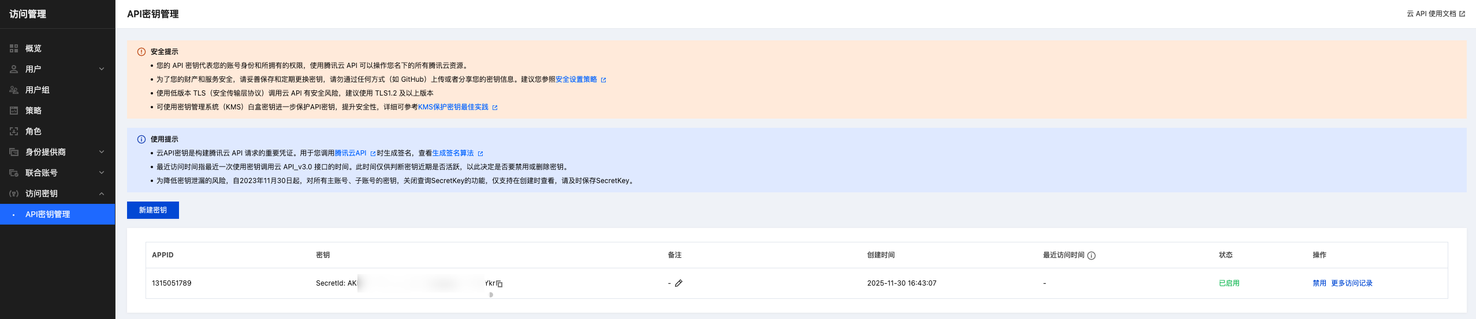
Task: Click the Policies icon in sidebar
Action: point(14,111)
